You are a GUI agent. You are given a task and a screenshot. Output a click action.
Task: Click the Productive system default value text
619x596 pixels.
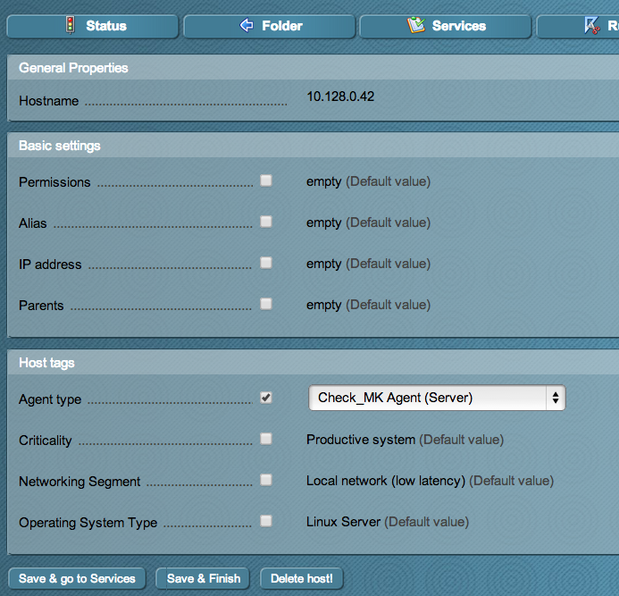pos(405,440)
